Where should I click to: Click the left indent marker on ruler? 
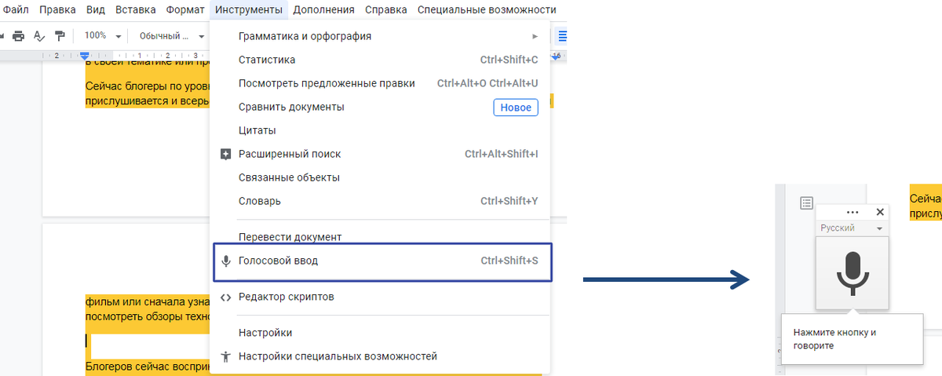[85, 56]
